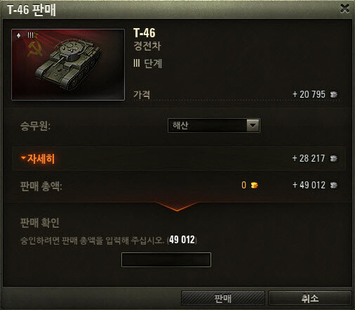Click the light tank diamond class icon

(19, 35)
